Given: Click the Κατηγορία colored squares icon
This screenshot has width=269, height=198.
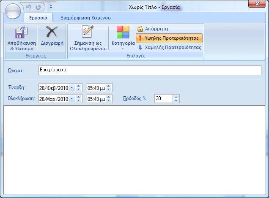Looking at the screenshot, I should point(123,32).
